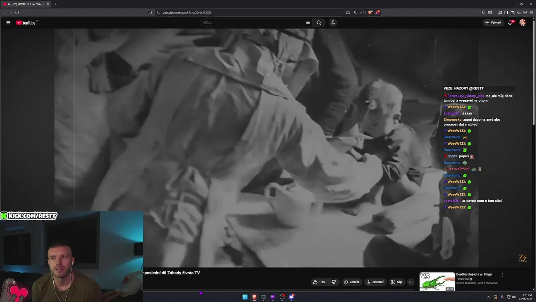536x302 pixels.
Task: Click the video title Záhady života TV
Action: click(x=172, y=273)
